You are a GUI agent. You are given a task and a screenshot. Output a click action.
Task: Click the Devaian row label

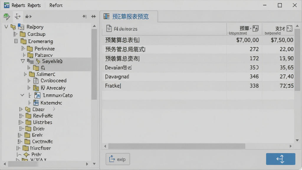118,68
